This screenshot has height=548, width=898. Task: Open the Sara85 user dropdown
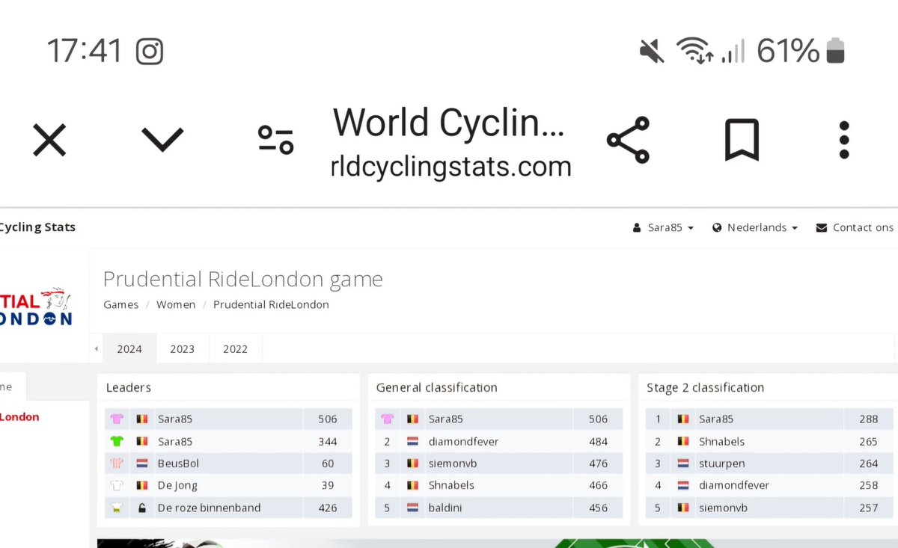[x=663, y=227]
